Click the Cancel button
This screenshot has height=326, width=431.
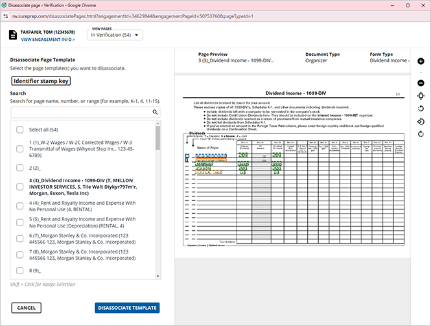click(x=27, y=308)
